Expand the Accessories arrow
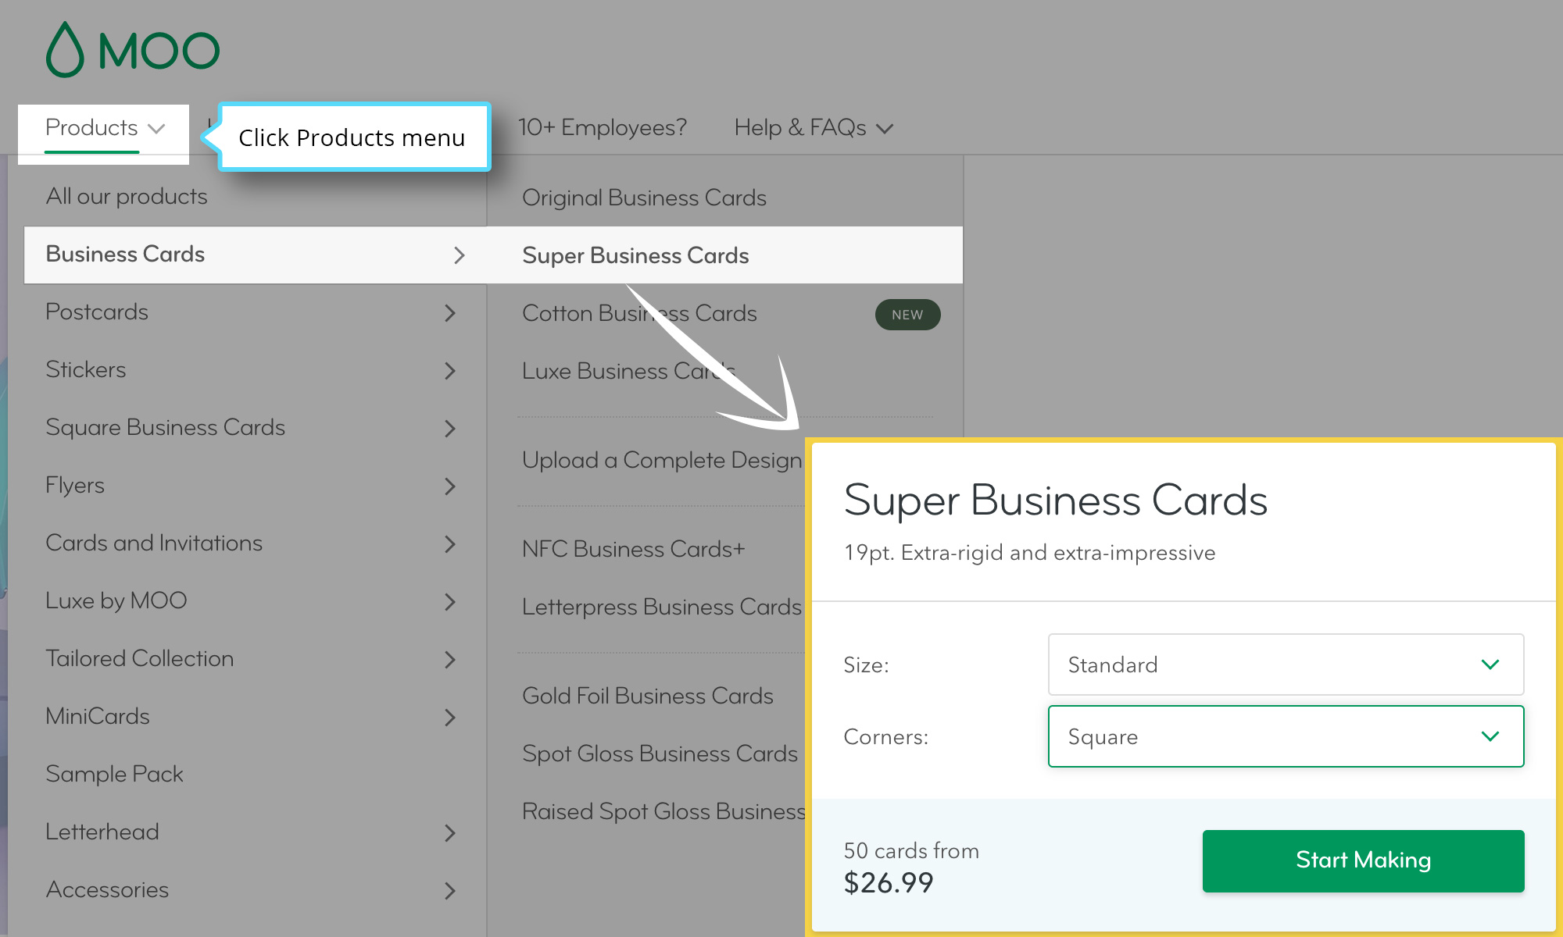The height and width of the screenshot is (937, 1563). pos(450,891)
